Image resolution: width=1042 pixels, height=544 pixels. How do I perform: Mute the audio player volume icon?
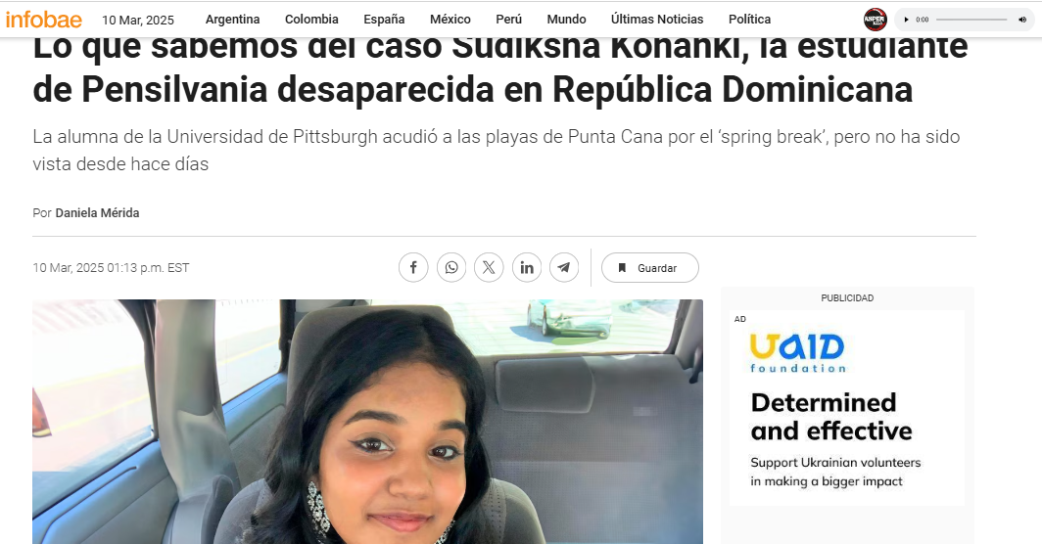[x=1022, y=20]
